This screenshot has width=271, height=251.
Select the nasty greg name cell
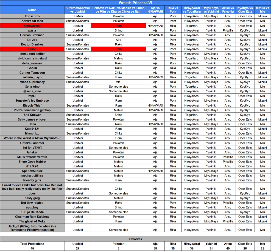32,198
